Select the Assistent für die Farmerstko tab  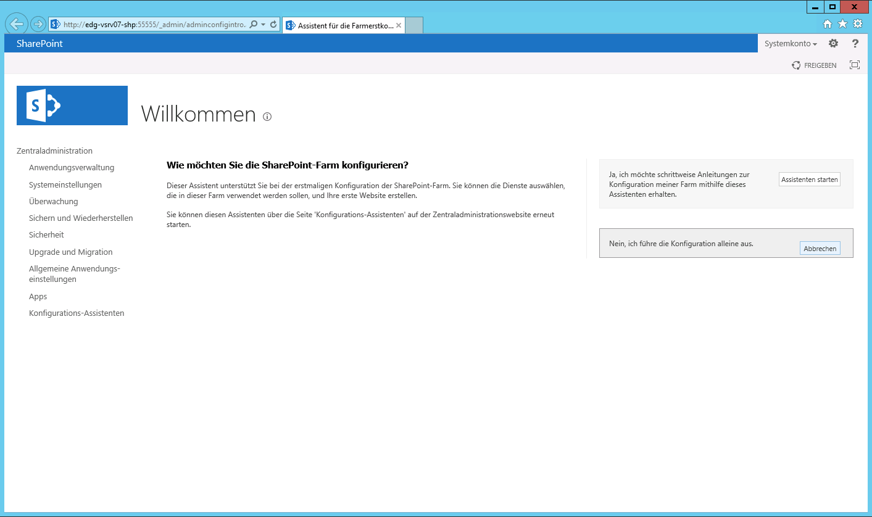(343, 25)
